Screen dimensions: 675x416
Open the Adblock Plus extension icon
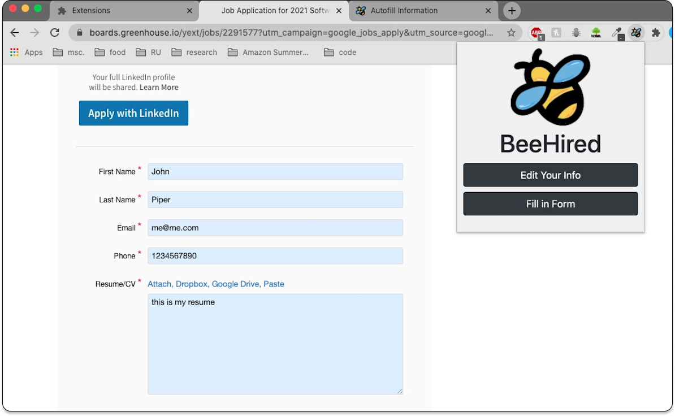click(536, 33)
